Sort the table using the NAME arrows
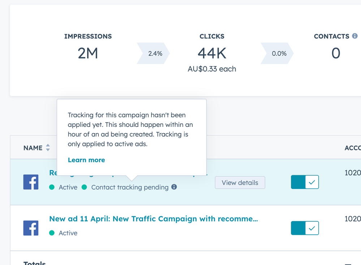The width and height of the screenshot is (361, 265). [x=48, y=148]
